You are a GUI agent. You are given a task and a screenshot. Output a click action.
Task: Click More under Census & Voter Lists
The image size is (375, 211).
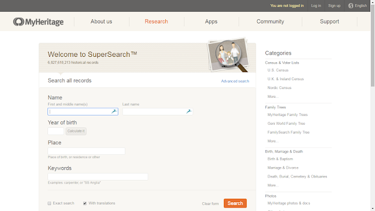[x=273, y=97]
